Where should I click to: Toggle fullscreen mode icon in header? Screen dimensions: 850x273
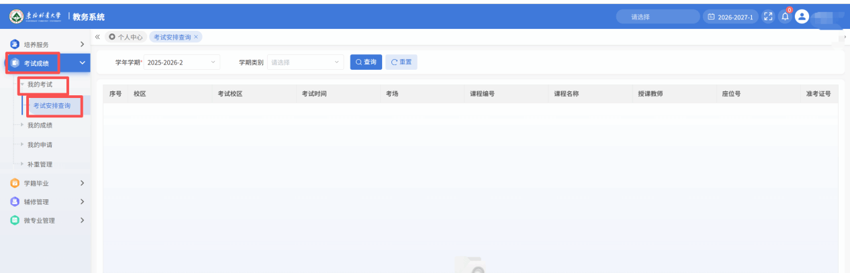pos(769,17)
